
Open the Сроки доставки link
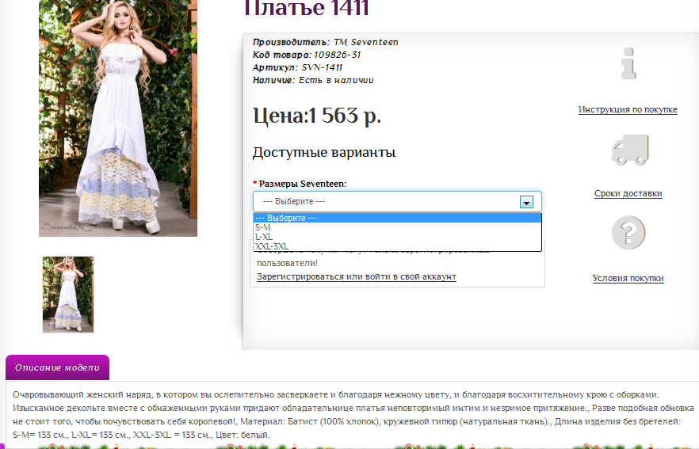coord(628,194)
